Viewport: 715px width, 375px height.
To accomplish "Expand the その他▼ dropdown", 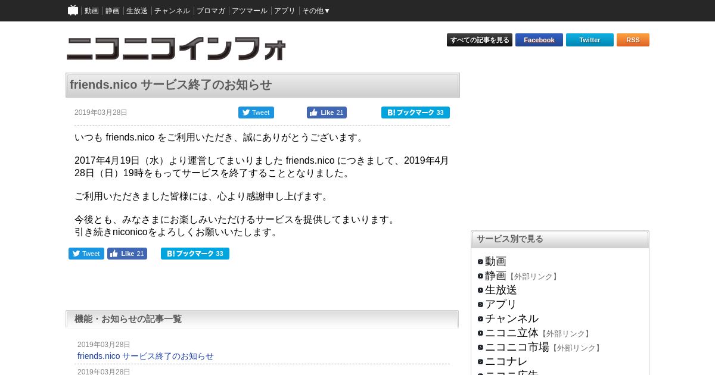I will point(316,11).
